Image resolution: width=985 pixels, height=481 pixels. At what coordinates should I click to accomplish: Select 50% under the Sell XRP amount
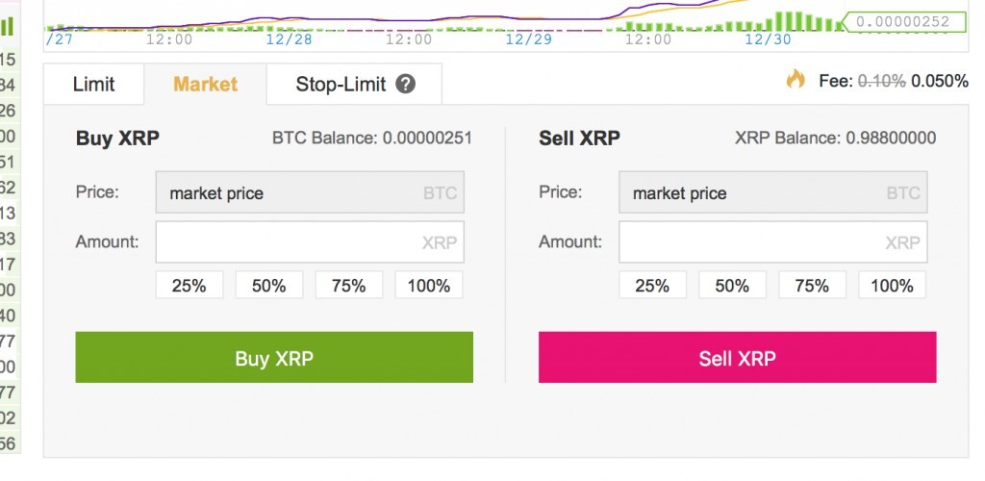(x=732, y=285)
